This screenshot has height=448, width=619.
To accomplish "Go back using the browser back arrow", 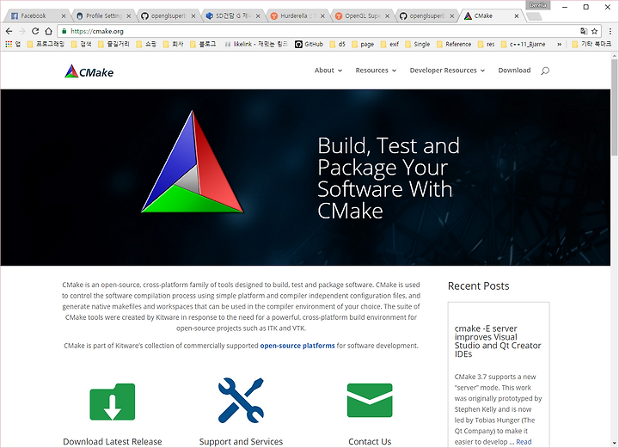I will coord(9,31).
